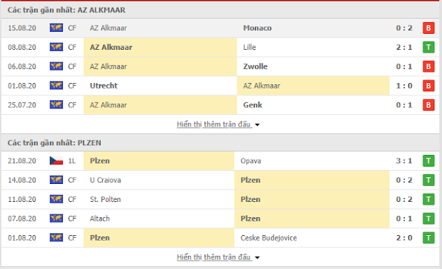
Task: Click the St. Polten team name
Action: [x=105, y=199]
